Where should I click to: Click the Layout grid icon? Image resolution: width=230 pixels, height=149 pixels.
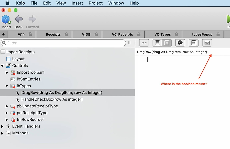(x=8, y=59)
